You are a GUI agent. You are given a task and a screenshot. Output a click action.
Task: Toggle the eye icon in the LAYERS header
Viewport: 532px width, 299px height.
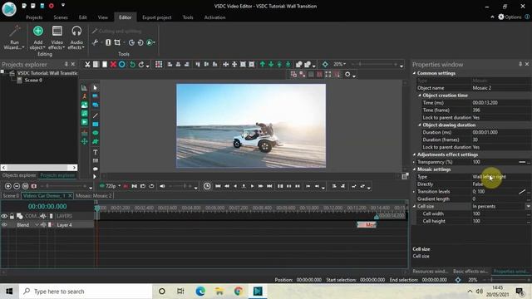pos(4,216)
